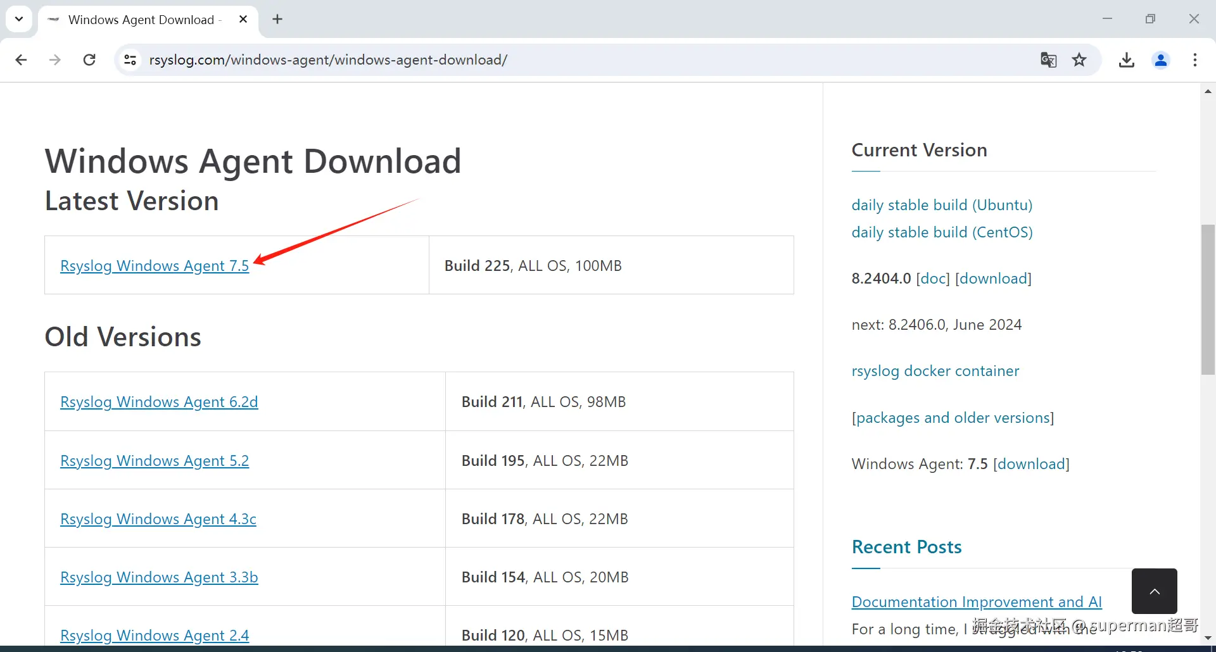Viewport: 1216px width, 652px height.
Task: Go forward to the next page
Action: click(55, 60)
